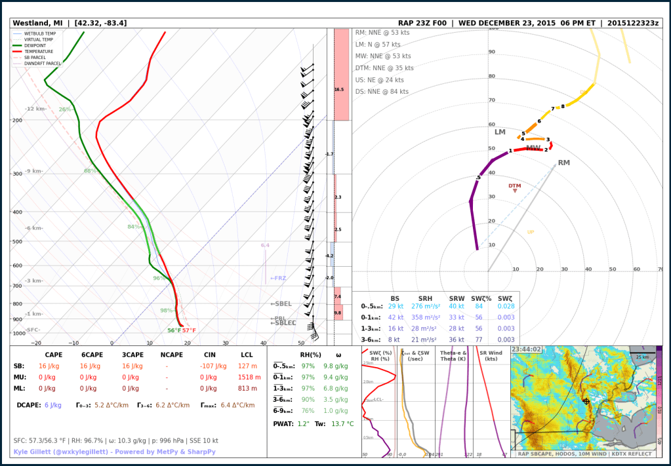This screenshot has height=466, width=671.
Task: Click the SBEL arrow marker
Action: tap(281, 304)
